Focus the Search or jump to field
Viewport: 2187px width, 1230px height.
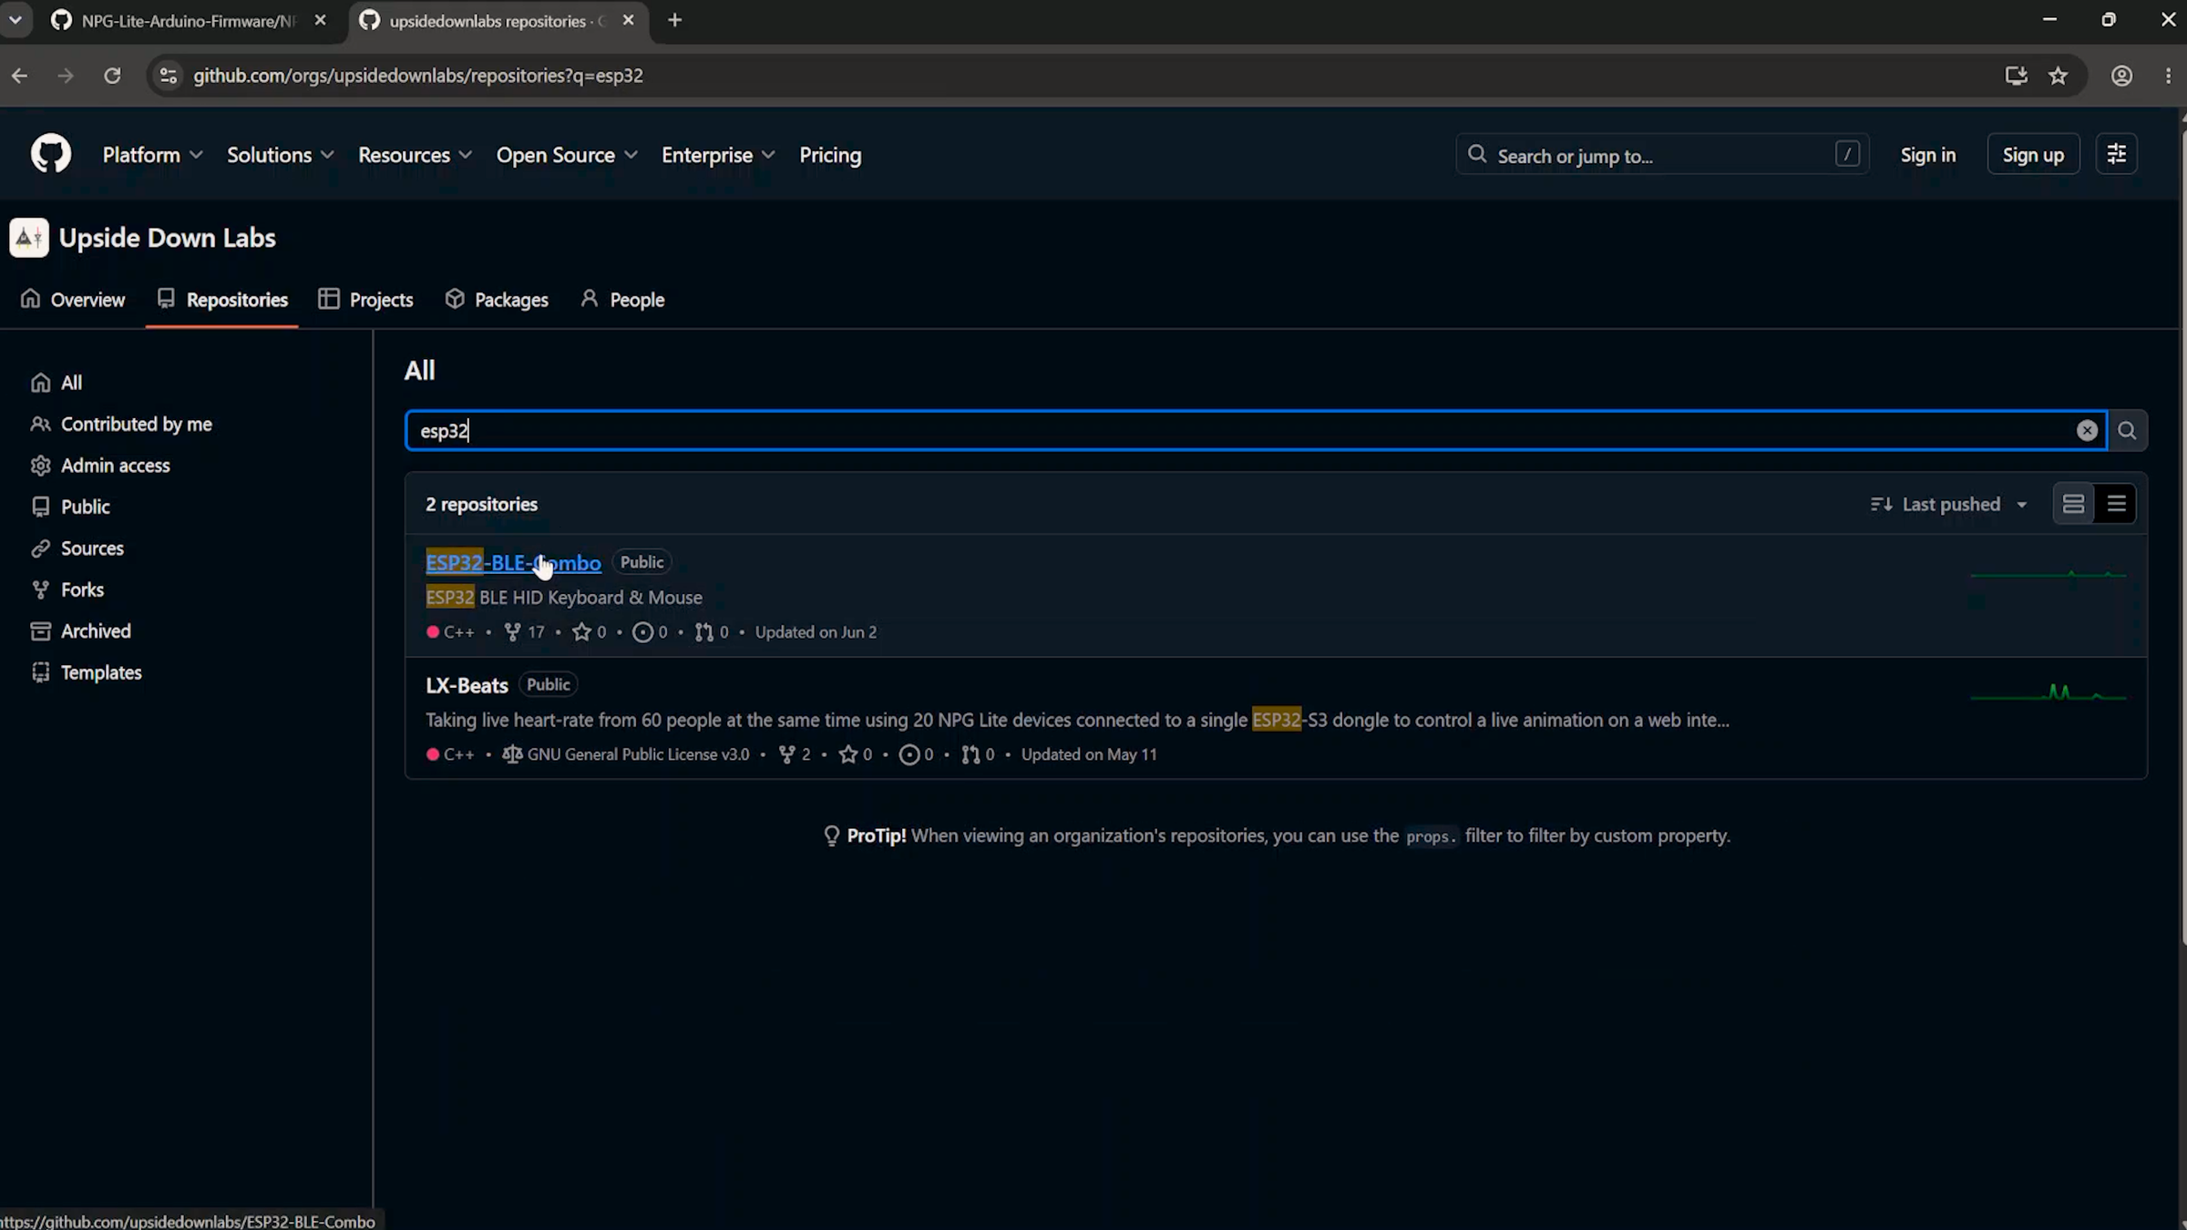(1662, 155)
